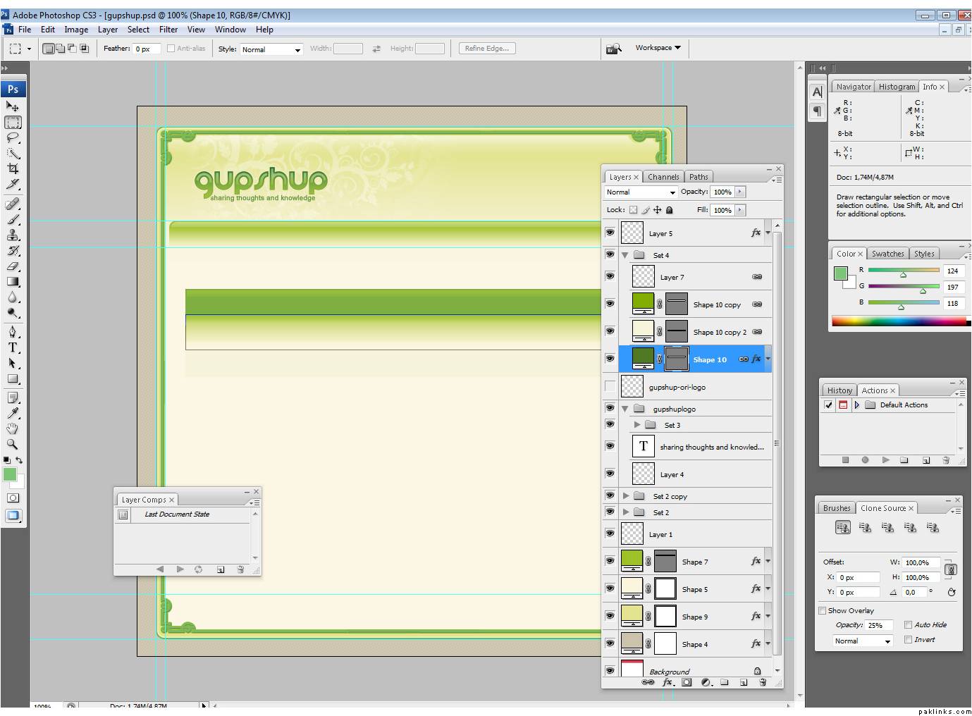This screenshot has height=716, width=972.
Task: Click the delete layer trash icon
Action: pyautogui.click(x=763, y=682)
